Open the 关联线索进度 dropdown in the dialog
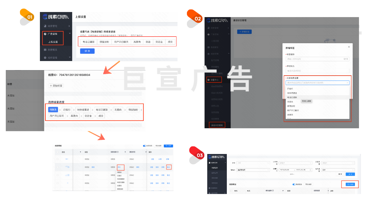This screenshot has width=376, height=207. click(x=317, y=83)
